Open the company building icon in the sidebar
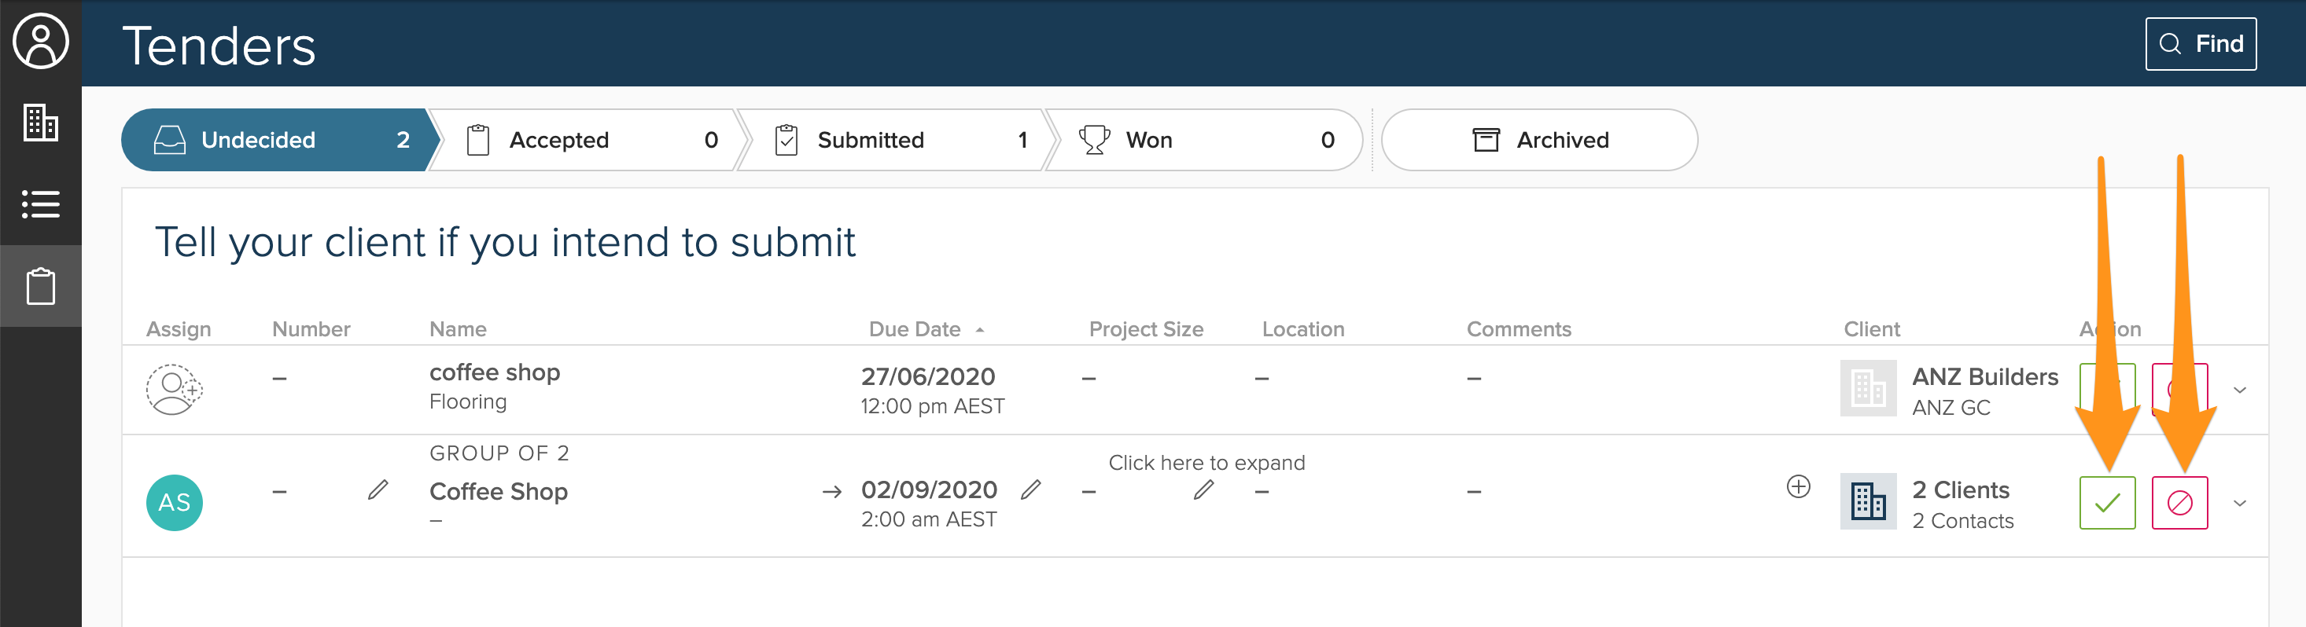This screenshot has height=627, width=2306. [40, 123]
